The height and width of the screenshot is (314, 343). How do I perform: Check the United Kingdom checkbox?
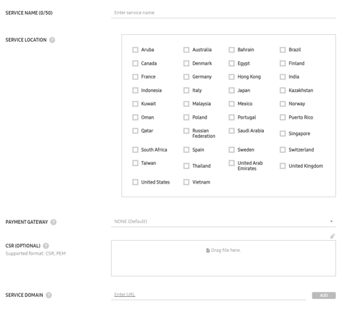point(282,166)
